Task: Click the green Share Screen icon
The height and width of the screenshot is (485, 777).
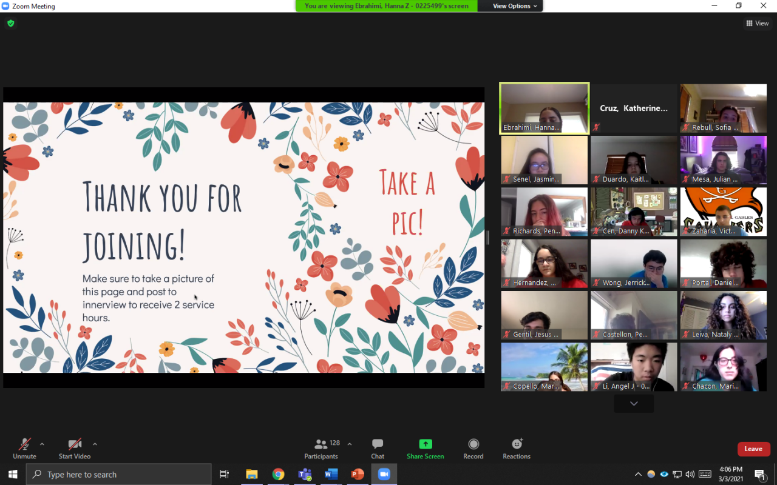Action: pyautogui.click(x=425, y=444)
